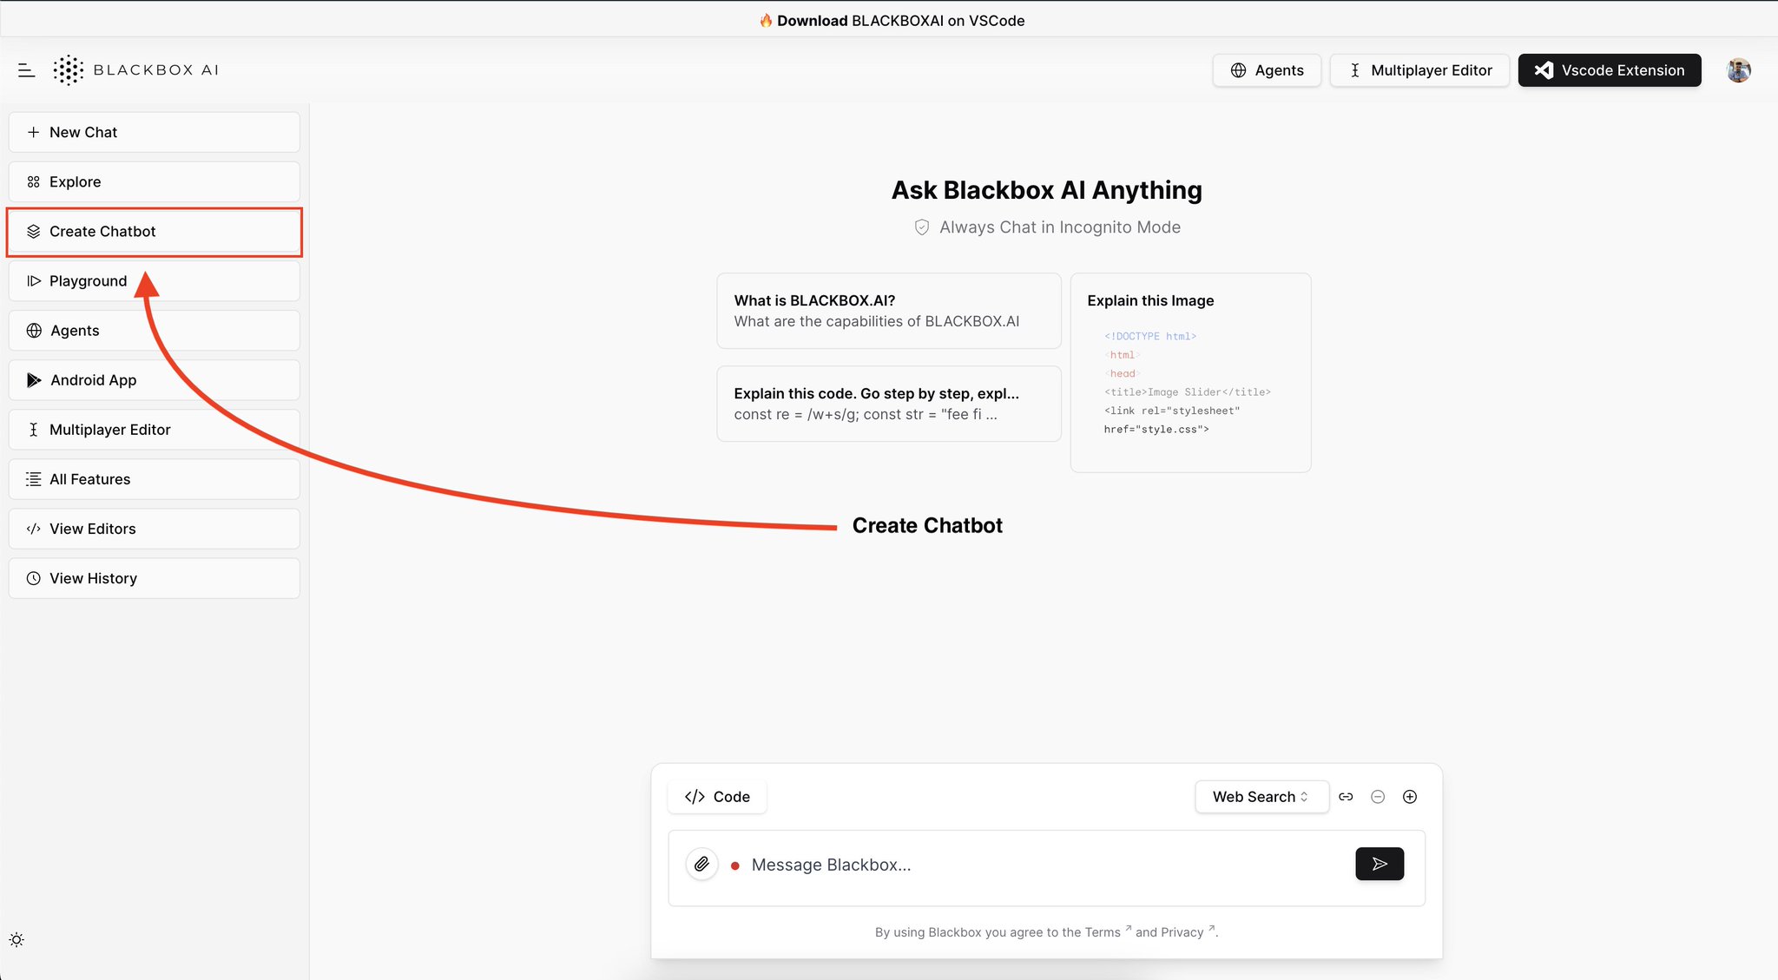The height and width of the screenshot is (980, 1778).
Task: Open the user profile avatar
Action: (x=1738, y=70)
